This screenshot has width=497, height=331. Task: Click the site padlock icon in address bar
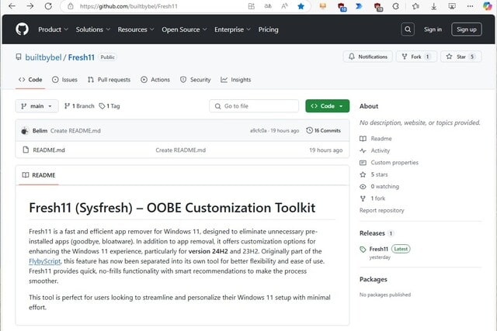(x=71, y=6)
